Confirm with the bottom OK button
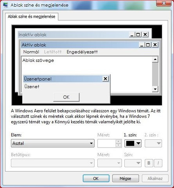174x188 pixels. pos(96,178)
